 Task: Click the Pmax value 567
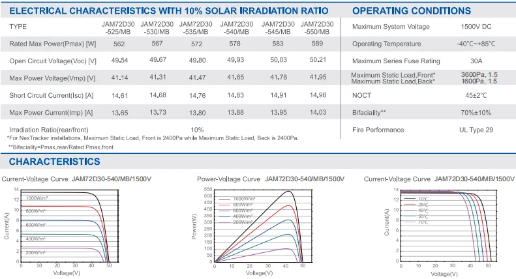[x=157, y=44]
